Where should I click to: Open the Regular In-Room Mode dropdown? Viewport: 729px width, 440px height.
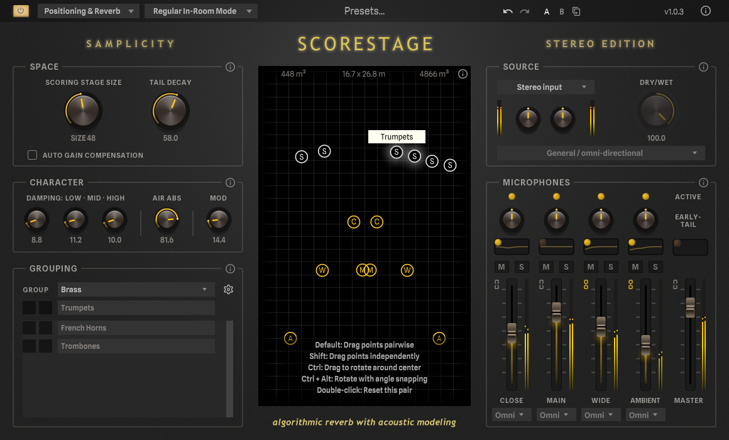201,11
